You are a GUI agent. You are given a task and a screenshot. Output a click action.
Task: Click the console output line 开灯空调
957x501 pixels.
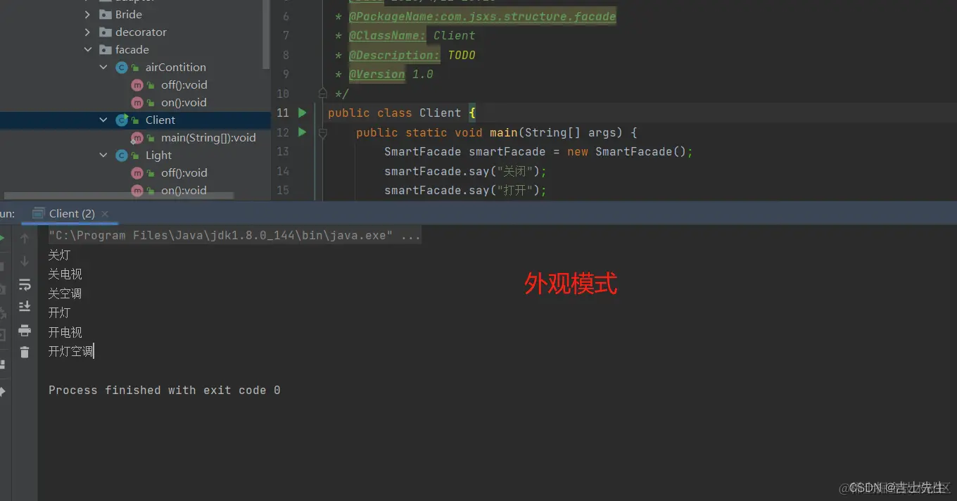point(70,351)
